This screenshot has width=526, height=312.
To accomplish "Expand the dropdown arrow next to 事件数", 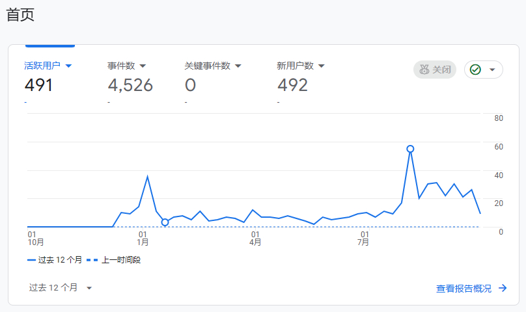I will click(x=143, y=66).
